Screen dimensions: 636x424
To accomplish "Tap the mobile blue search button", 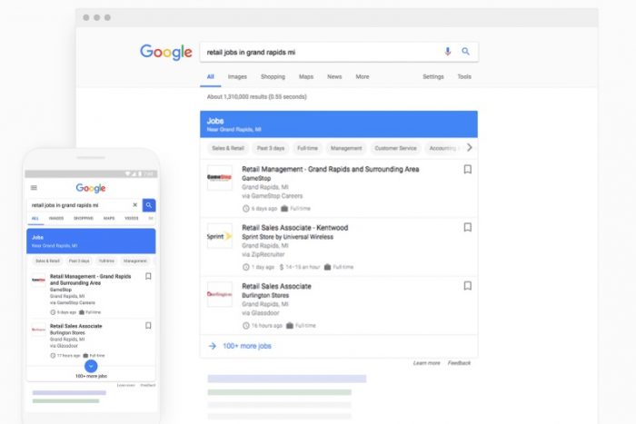I will [x=149, y=205].
